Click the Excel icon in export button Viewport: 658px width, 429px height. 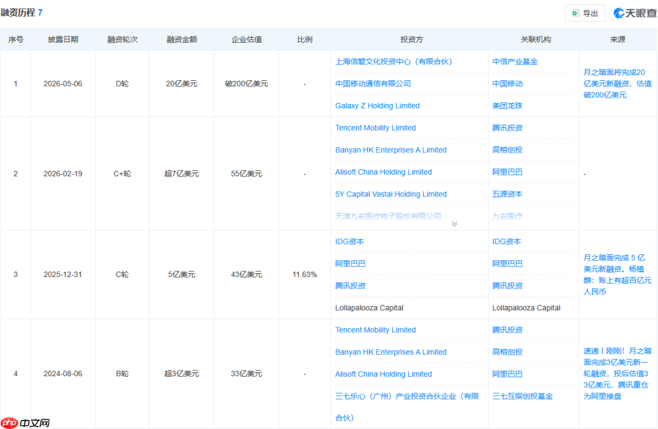[x=576, y=13]
